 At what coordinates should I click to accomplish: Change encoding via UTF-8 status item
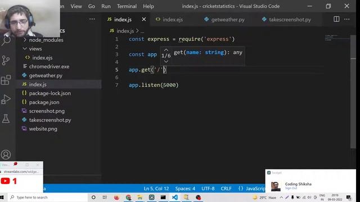click(x=208, y=189)
